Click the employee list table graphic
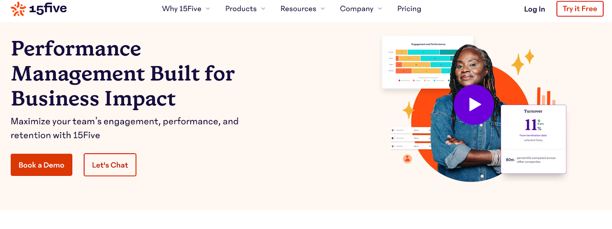 pyautogui.click(x=410, y=138)
